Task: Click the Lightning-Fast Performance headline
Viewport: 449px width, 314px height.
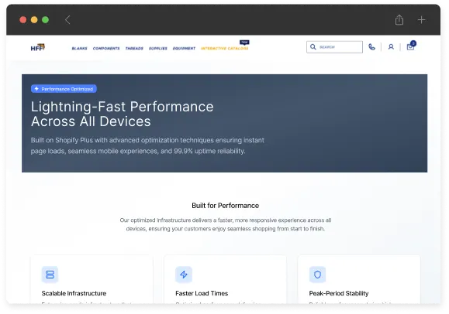Action: (x=123, y=114)
